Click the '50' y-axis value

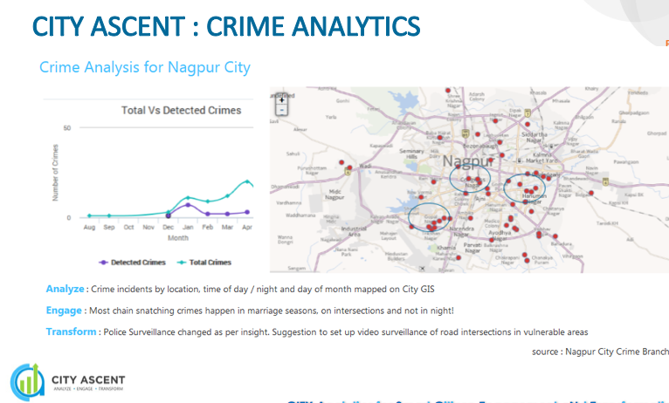(x=67, y=128)
